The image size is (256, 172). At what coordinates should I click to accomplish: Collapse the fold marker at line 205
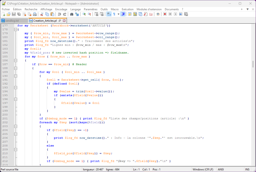click(16, 134)
